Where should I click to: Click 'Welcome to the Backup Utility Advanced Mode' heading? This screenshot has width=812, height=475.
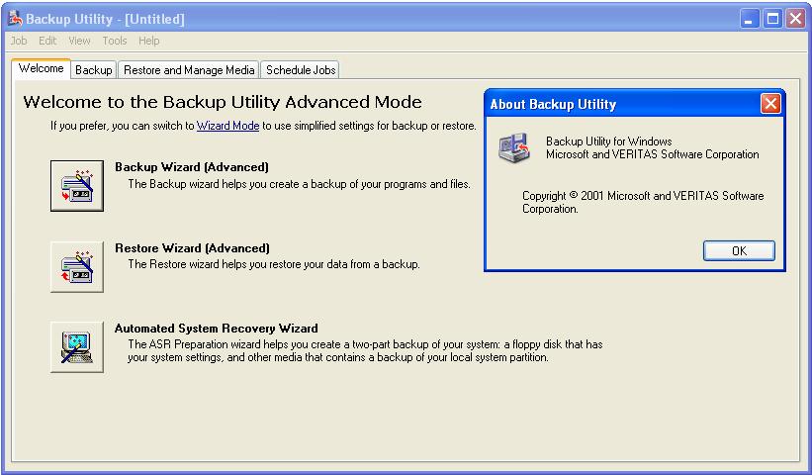coord(223,102)
